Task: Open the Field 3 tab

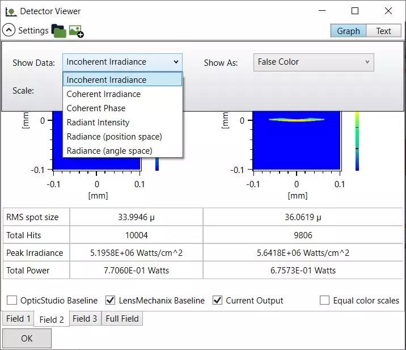Action: [x=84, y=318]
